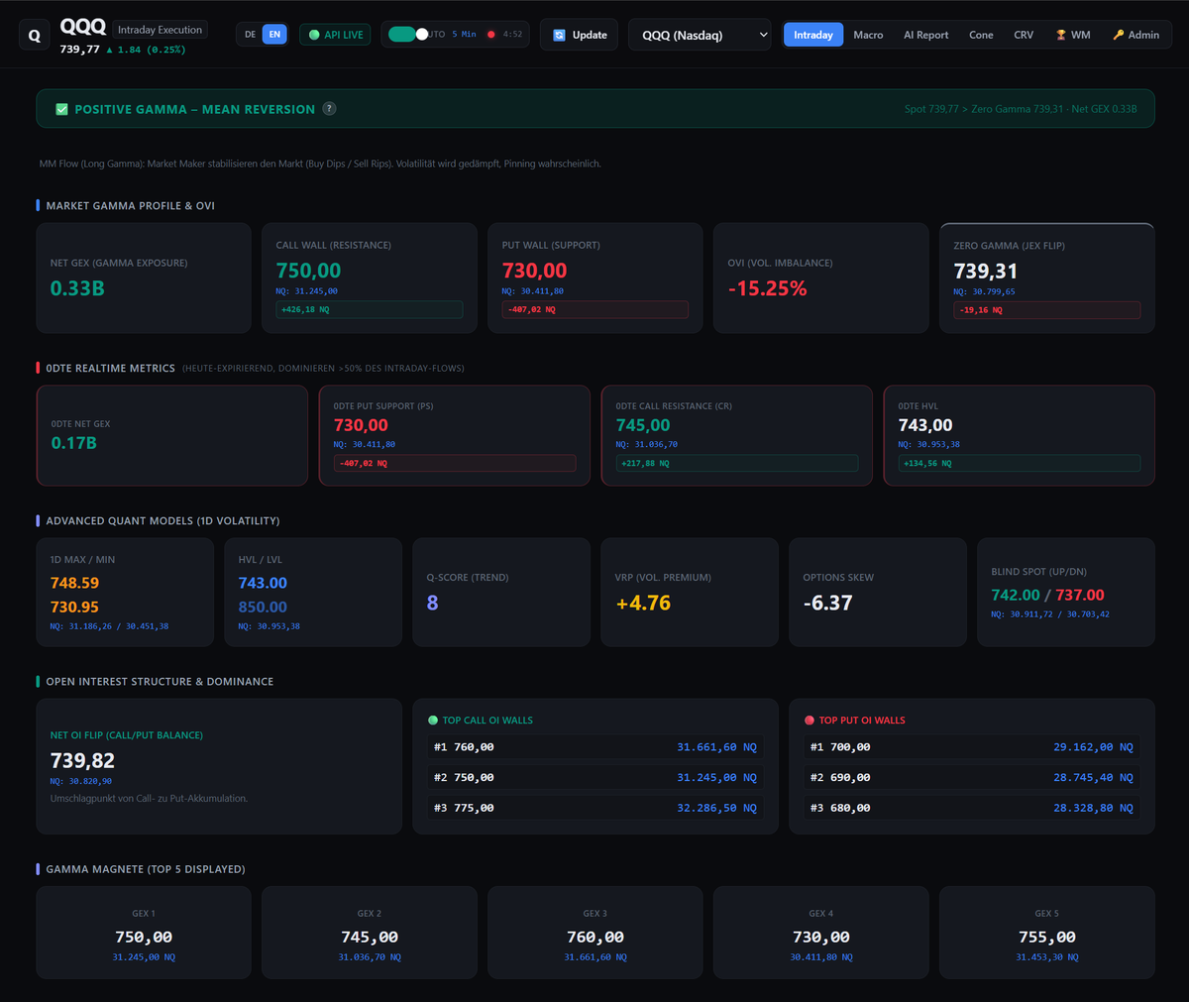
Task: Click the Net OI Flip value 739,82
Action: [x=82, y=760]
